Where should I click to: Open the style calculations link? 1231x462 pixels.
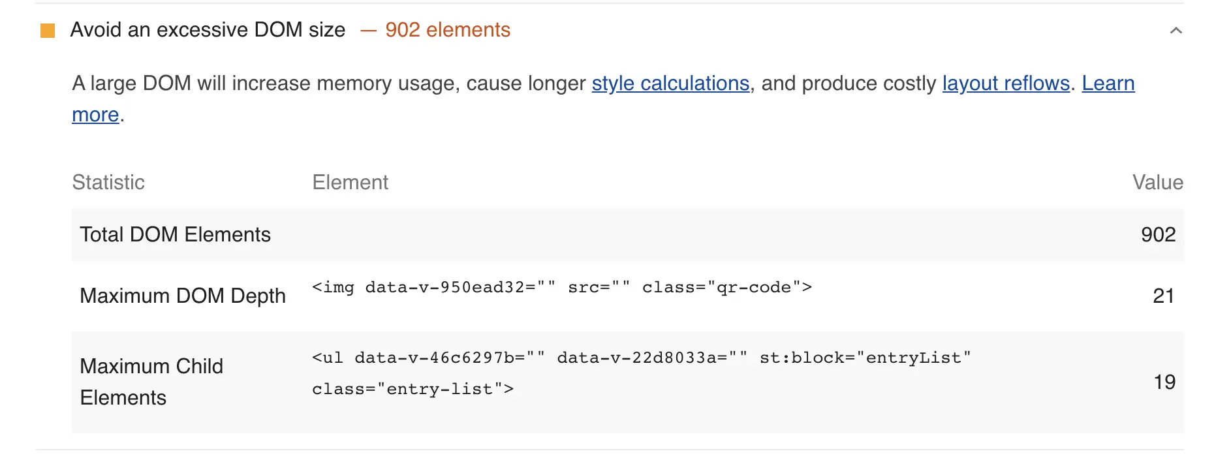coord(670,84)
